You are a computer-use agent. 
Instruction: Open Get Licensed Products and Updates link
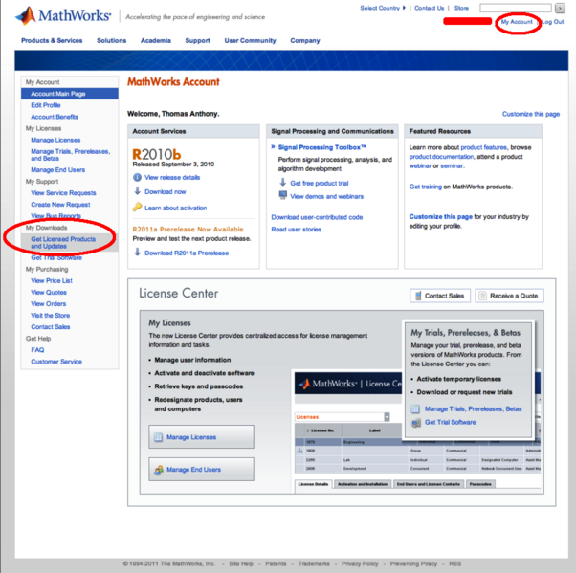click(63, 242)
